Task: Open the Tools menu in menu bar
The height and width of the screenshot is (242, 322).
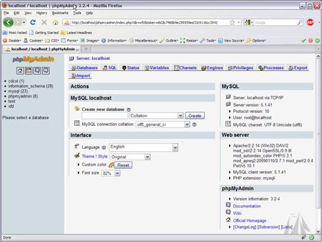Action: coord(77,13)
